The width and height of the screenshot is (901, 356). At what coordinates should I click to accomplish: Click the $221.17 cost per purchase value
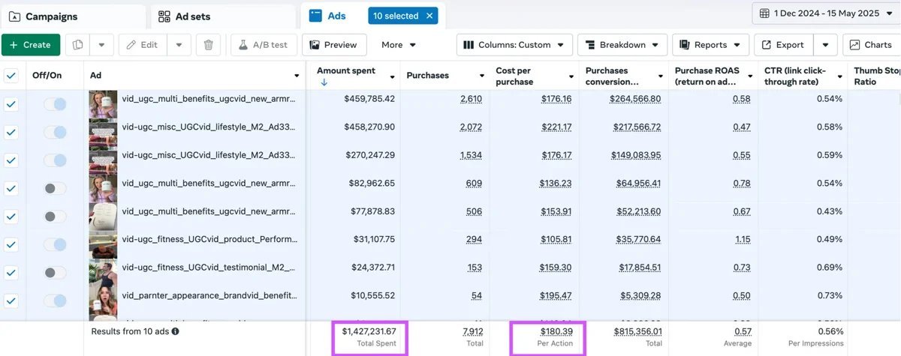point(556,127)
